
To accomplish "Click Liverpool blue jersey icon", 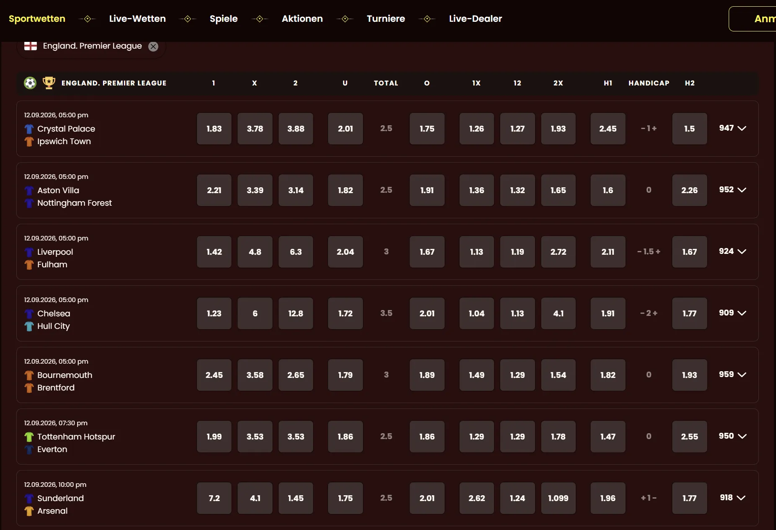I will pos(29,252).
